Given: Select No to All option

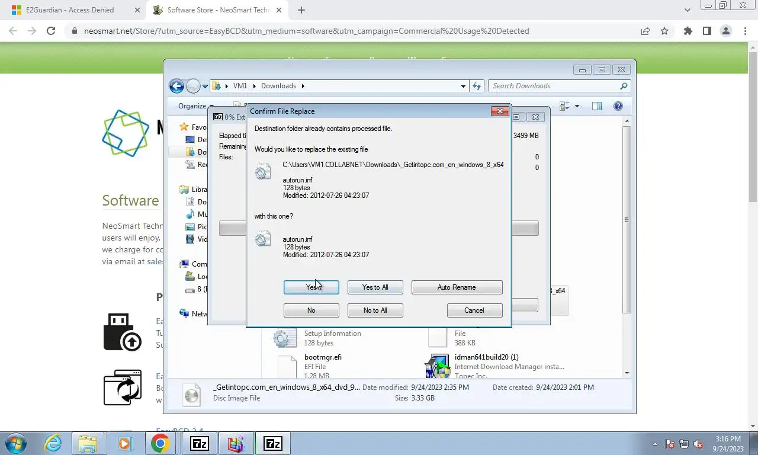Looking at the screenshot, I should coord(375,310).
